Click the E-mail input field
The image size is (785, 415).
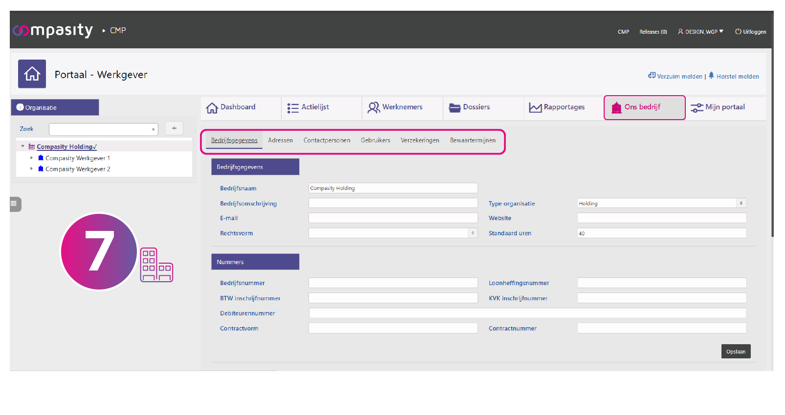click(393, 218)
